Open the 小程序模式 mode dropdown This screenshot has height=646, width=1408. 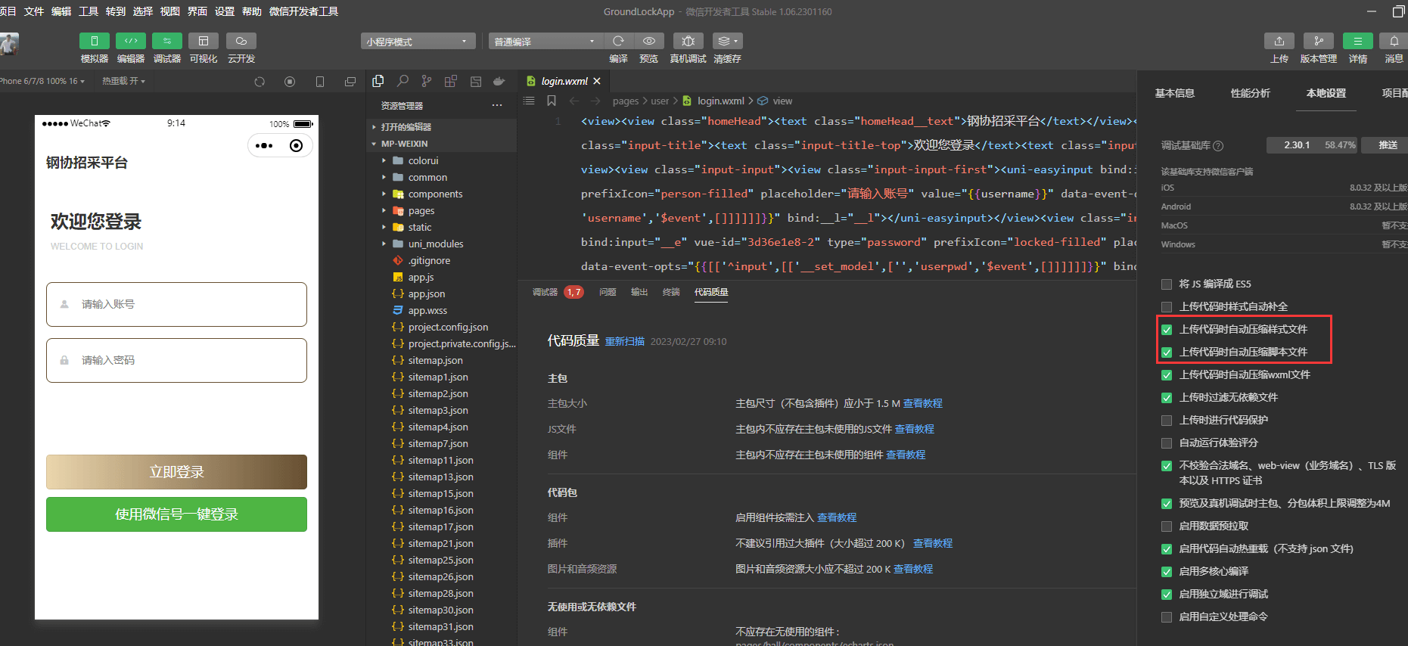[x=418, y=42]
